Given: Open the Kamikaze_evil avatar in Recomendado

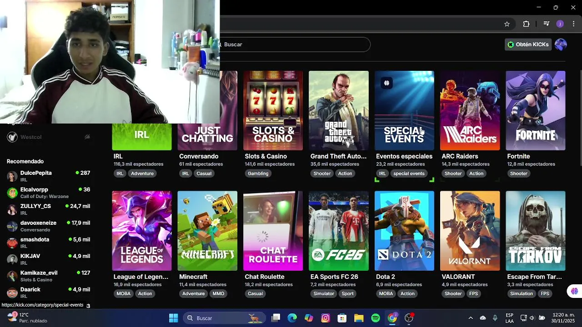Looking at the screenshot, I should point(12,276).
